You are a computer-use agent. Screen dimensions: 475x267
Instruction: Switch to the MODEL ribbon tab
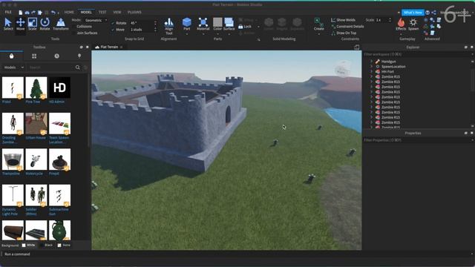86,12
